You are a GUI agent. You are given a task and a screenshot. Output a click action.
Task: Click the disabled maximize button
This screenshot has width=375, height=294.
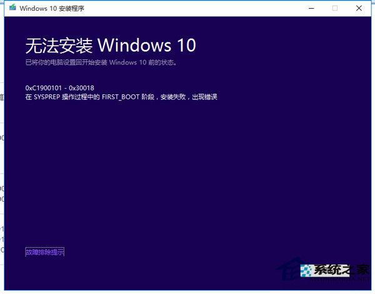(335, 8)
